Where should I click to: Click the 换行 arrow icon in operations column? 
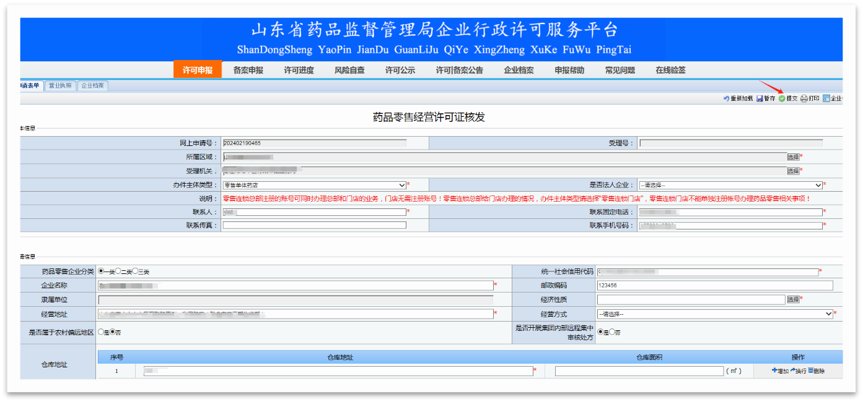793,370
